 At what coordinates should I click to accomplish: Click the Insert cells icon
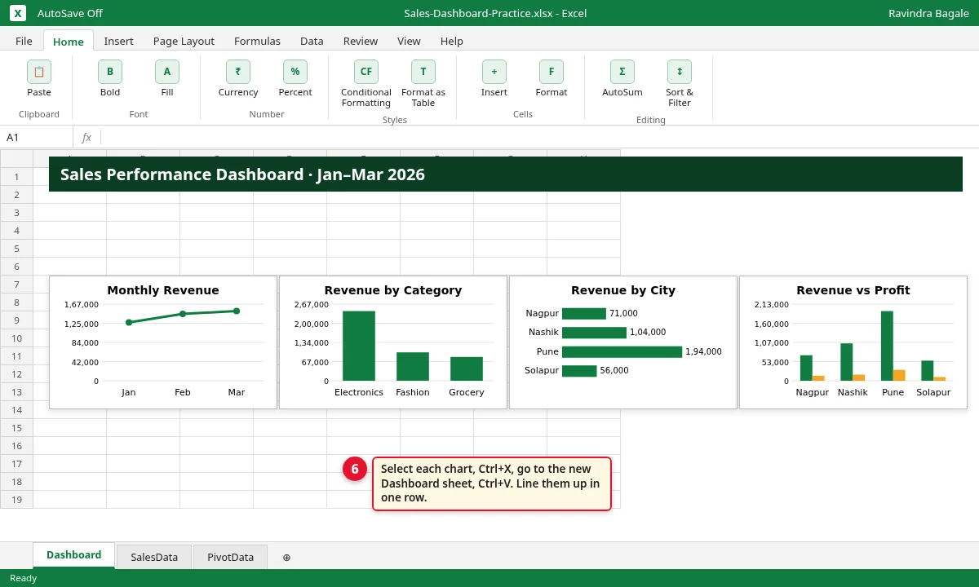[x=494, y=72]
